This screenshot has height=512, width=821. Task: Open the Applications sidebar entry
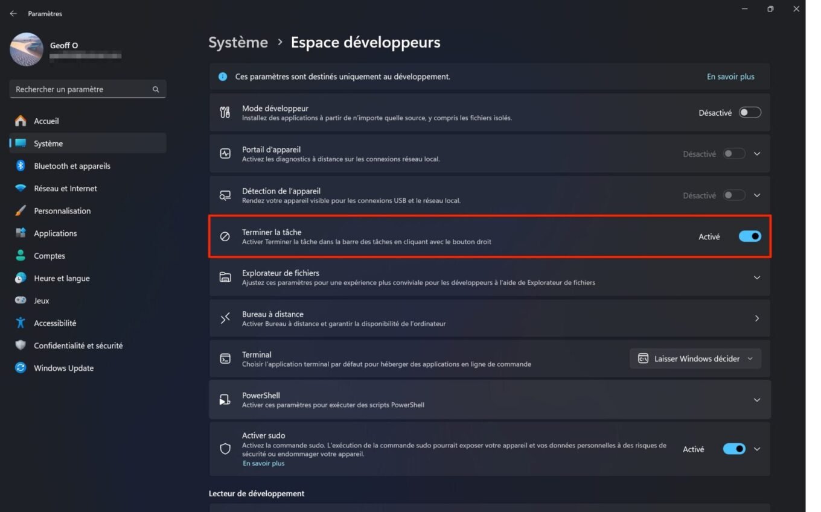(88, 233)
